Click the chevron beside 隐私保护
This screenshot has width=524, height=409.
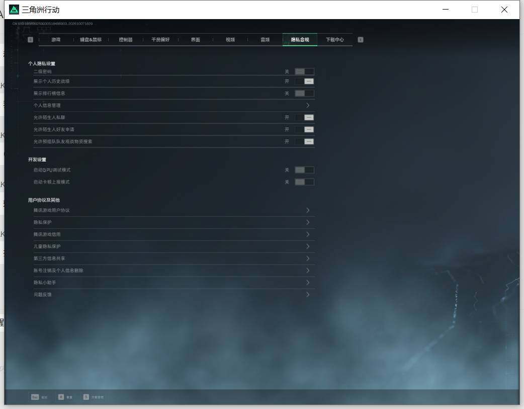pyautogui.click(x=308, y=222)
